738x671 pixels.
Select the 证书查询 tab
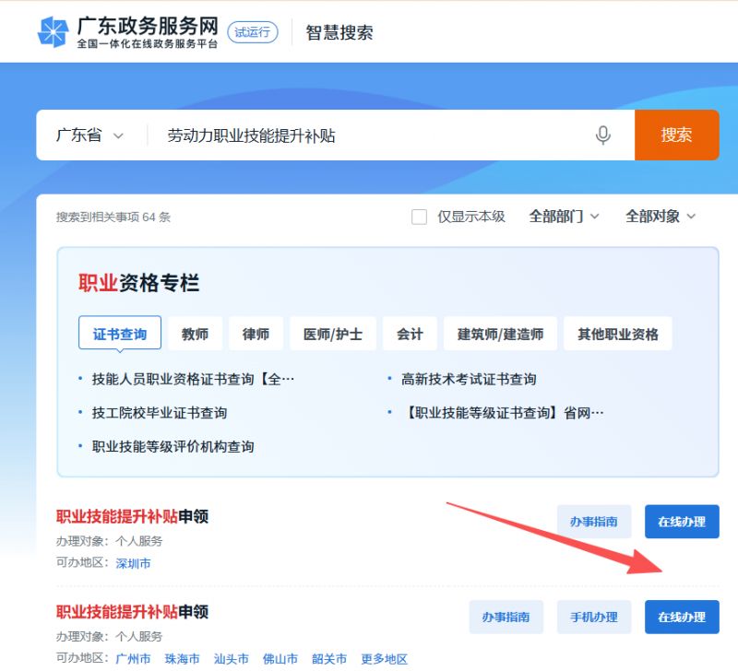[x=120, y=334]
